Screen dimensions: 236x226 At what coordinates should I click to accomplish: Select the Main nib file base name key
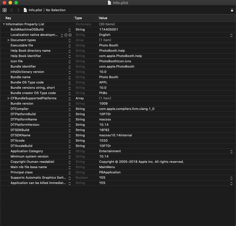click(x=29, y=167)
